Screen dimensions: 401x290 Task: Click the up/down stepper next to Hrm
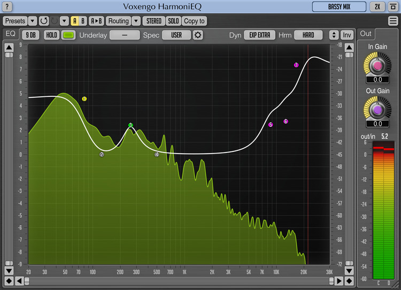[x=334, y=35]
